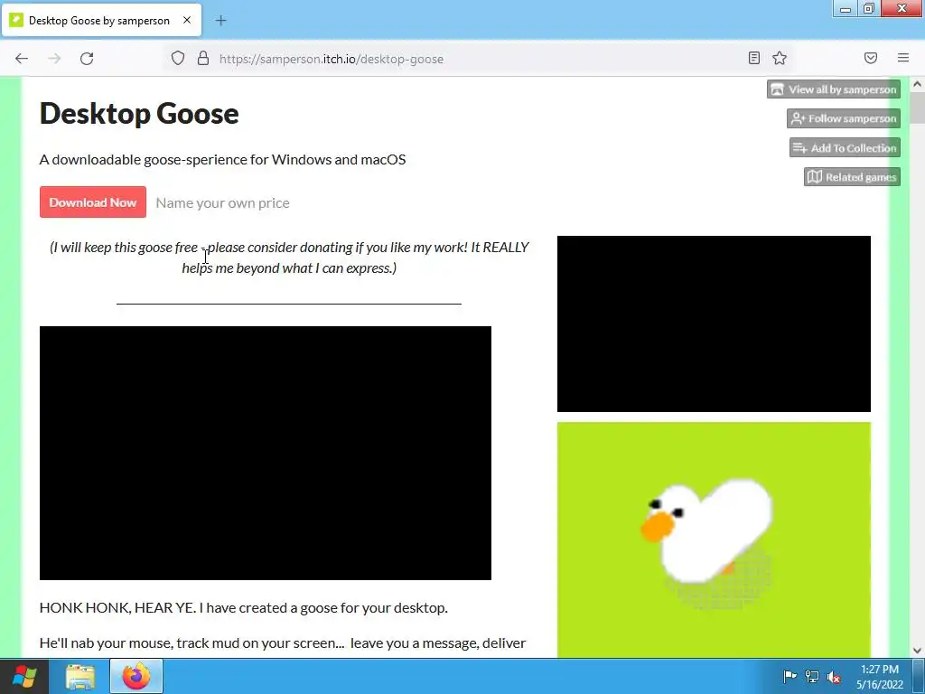Click the forward navigation arrow
This screenshot has width=925, height=694.
click(x=54, y=59)
